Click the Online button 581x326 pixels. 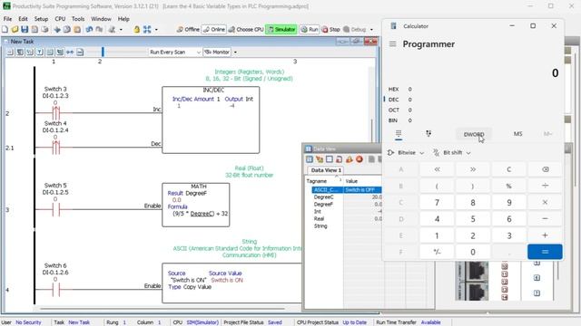click(x=214, y=29)
